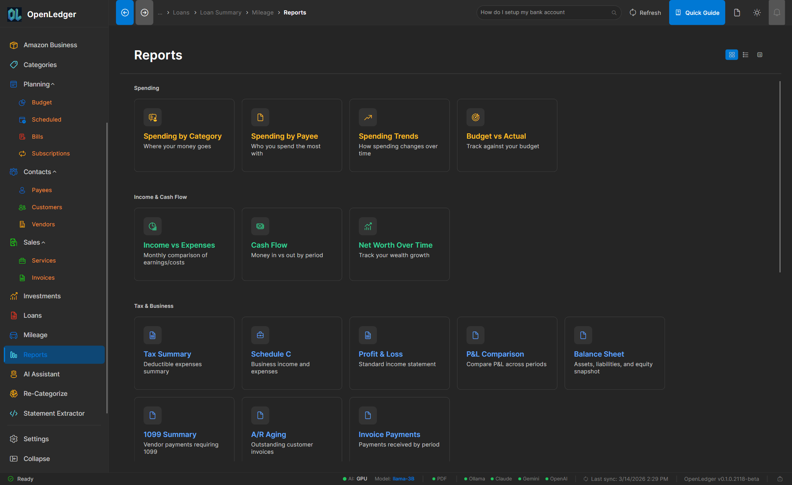Collapse the Contacts section chevron
Image resolution: width=792 pixels, height=485 pixels.
click(55, 171)
